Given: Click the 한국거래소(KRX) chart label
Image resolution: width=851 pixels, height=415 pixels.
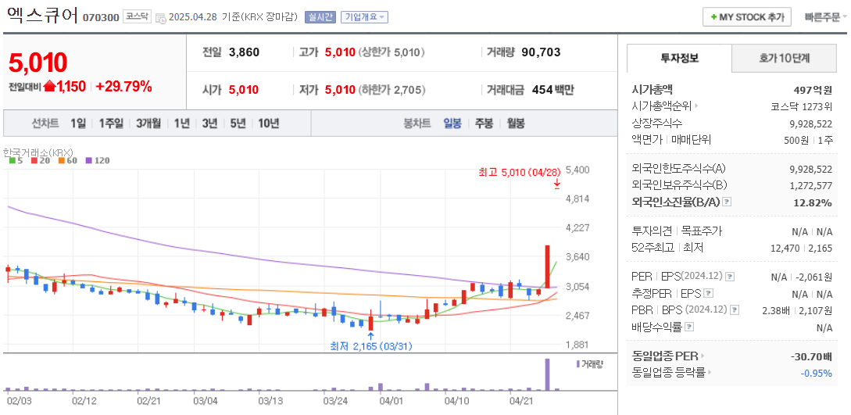Looking at the screenshot, I should click(38, 152).
